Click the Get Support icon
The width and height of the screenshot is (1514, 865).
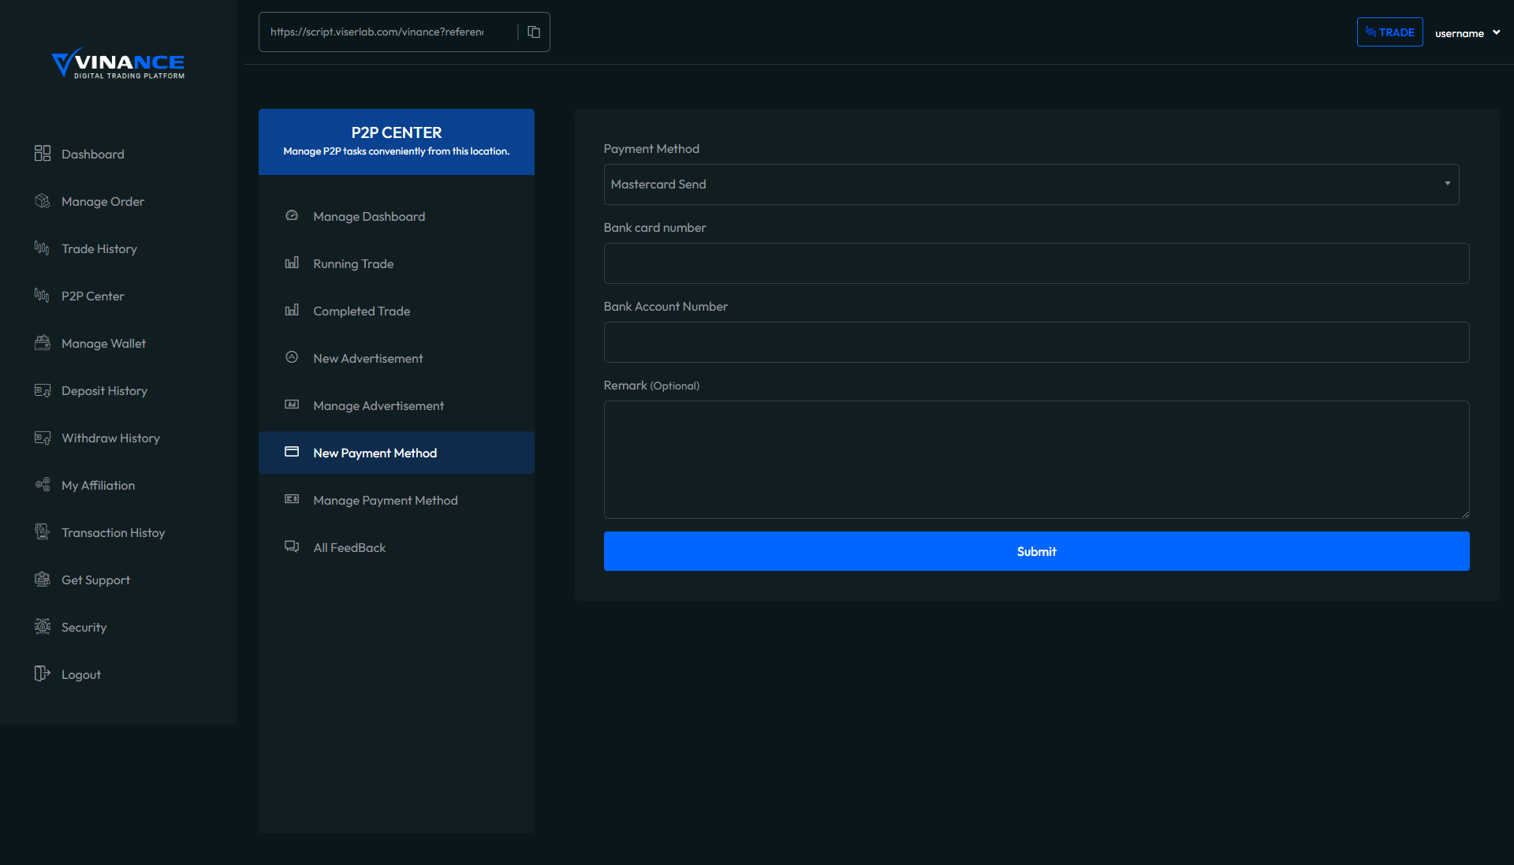point(43,580)
